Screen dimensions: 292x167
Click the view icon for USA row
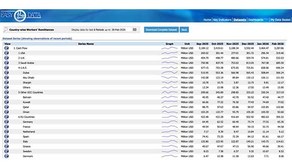tap(6, 53)
